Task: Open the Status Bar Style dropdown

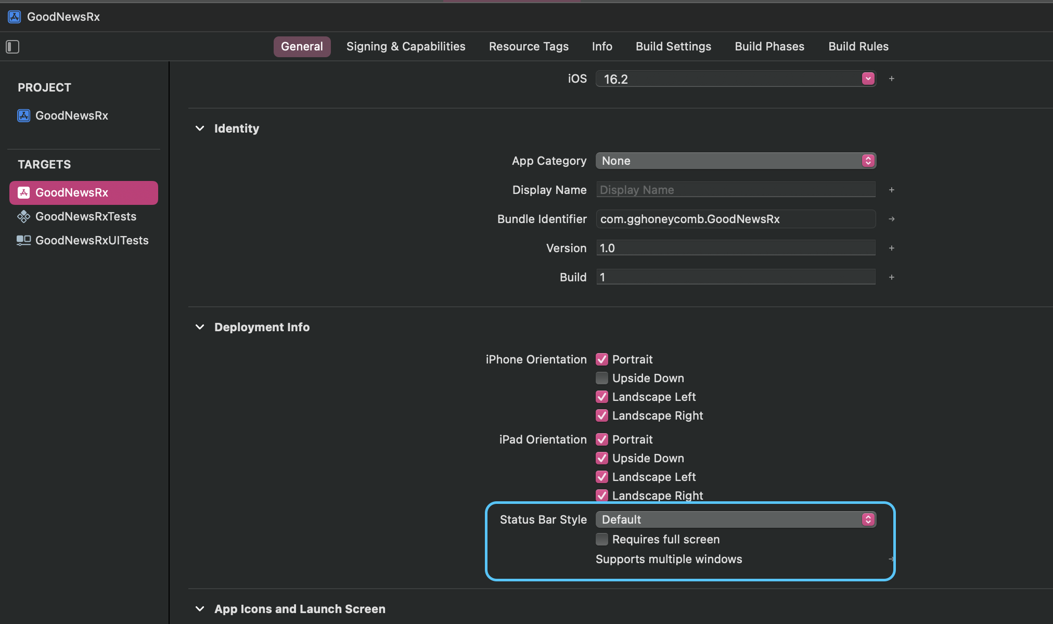Action: [736, 519]
